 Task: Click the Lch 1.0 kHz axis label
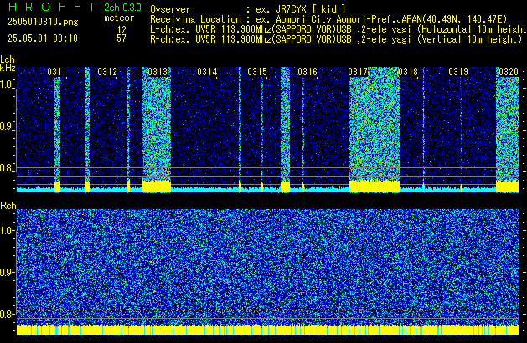[7, 84]
